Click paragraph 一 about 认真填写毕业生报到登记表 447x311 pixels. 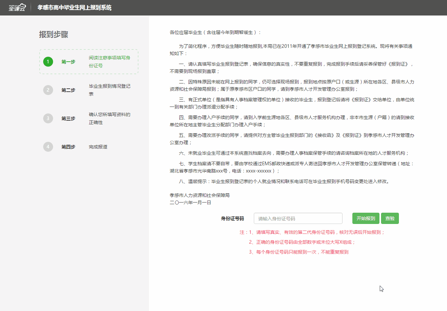(x=292, y=68)
